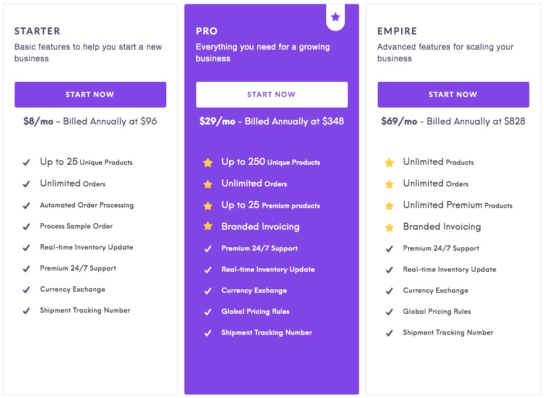Click checkmark next to Empire Currency Exchange

[389, 291]
